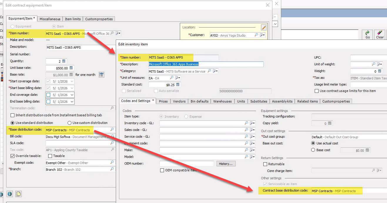Screen dimensions: 387x203
Task: Uncheck Override taxable checkbox
Action: tap(12, 156)
